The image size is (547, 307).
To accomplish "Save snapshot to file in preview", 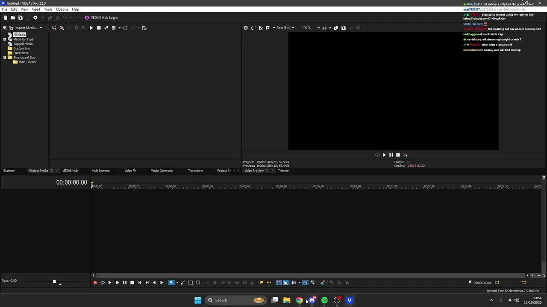I will tap(344, 28).
